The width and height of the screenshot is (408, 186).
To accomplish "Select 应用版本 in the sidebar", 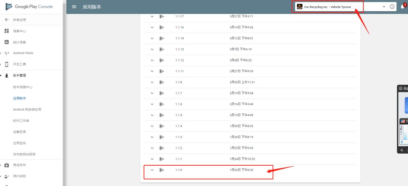I will click(x=20, y=98).
